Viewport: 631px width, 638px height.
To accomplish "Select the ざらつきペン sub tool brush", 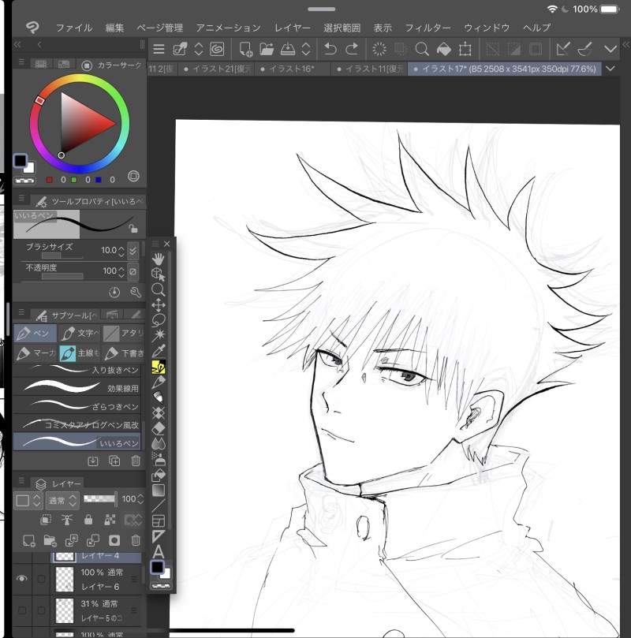I will tap(77, 405).
